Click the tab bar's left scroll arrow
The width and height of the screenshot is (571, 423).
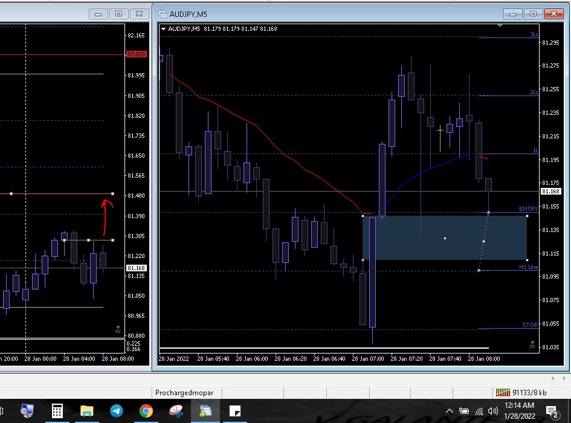[552, 378]
